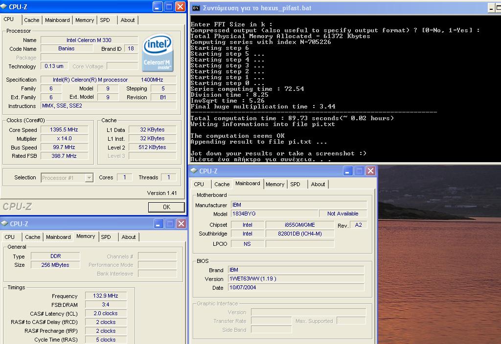Image resolution: width=501 pixels, height=344 pixels.
Task: Go to Cache tab in Mainboard CPU-Z window
Action: tap(222, 184)
